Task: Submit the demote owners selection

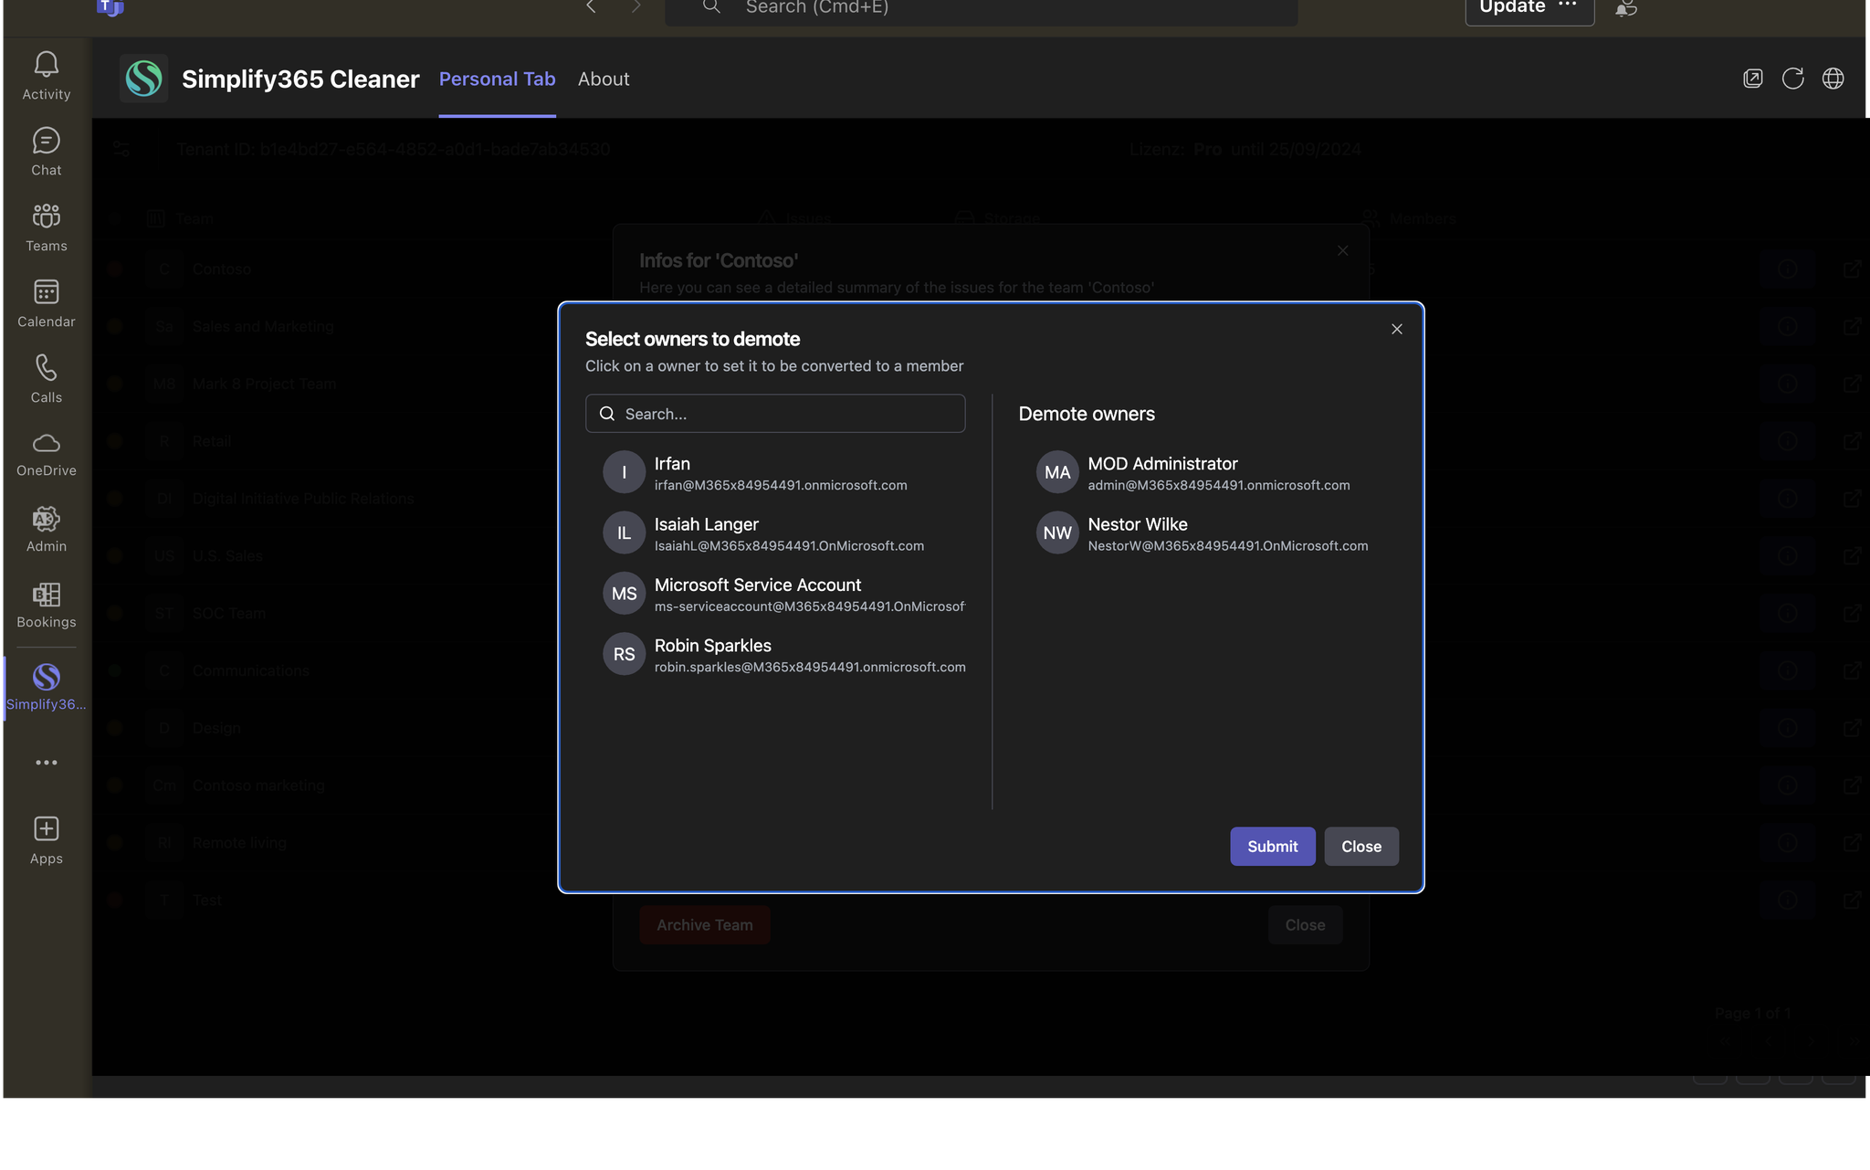Action: pyautogui.click(x=1272, y=847)
